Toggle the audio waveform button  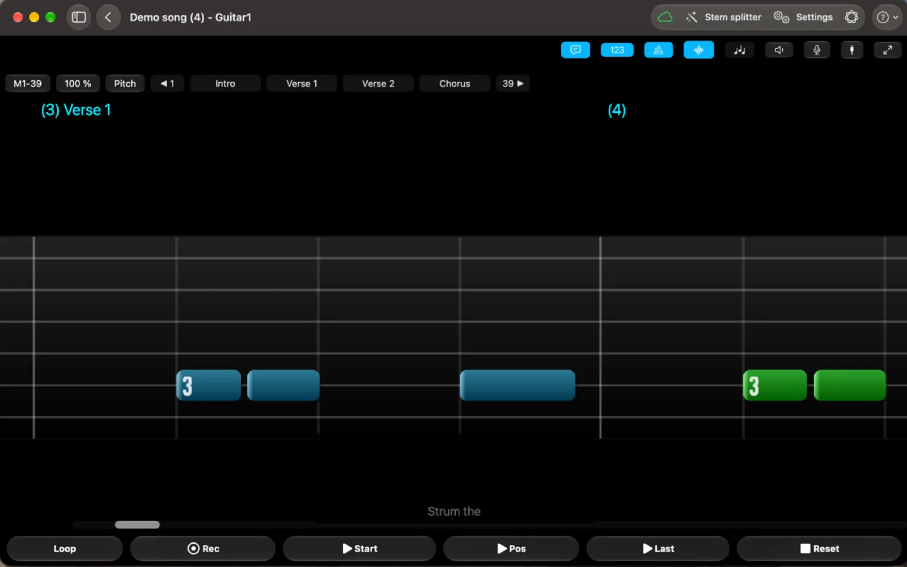[698, 50]
